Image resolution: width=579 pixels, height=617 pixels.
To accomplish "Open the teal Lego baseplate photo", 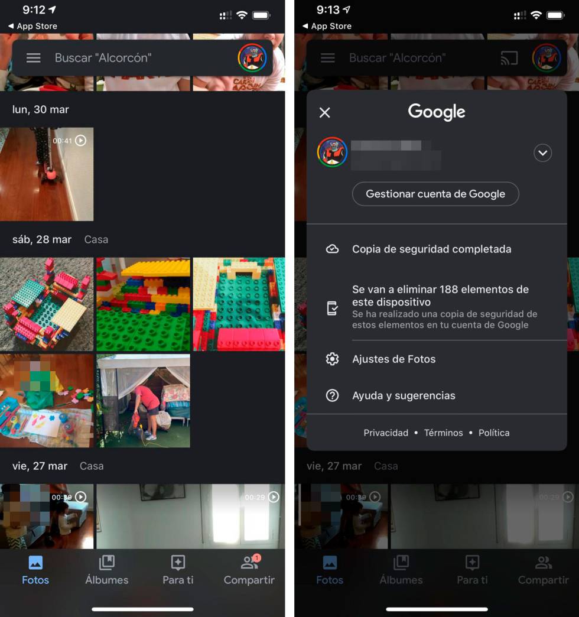I will pyautogui.click(x=239, y=304).
